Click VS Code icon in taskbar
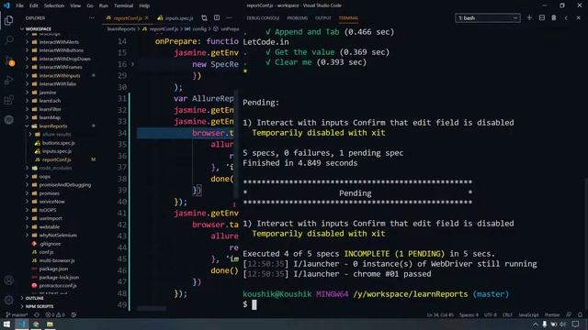The image size is (588, 330). [x=21, y=324]
